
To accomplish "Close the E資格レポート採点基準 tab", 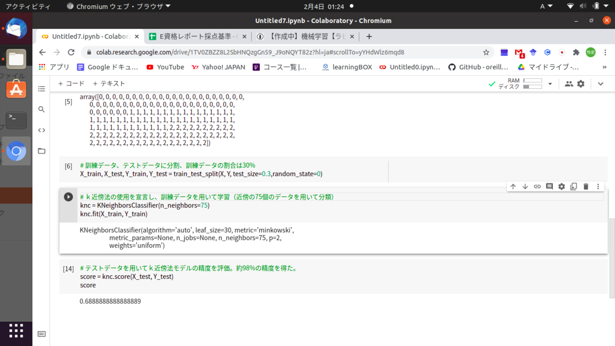I will click(x=244, y=36).
